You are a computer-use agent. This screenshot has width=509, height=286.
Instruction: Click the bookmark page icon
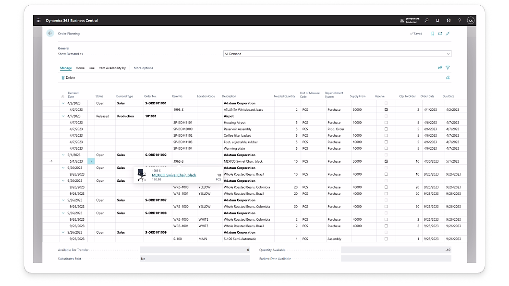click(x=433, y=34)
